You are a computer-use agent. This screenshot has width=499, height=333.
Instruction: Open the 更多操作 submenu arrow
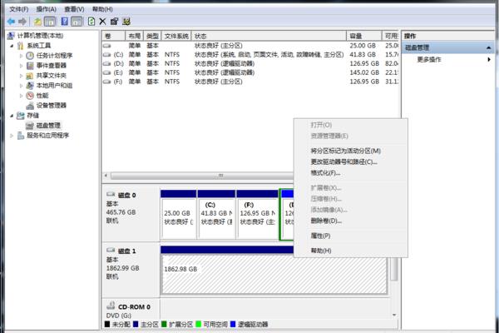coord(489,60)
